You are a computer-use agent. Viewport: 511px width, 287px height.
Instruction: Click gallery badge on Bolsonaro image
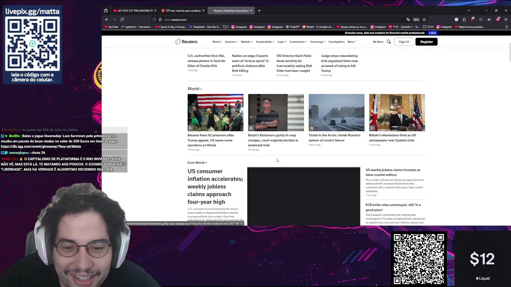[251, 128]
